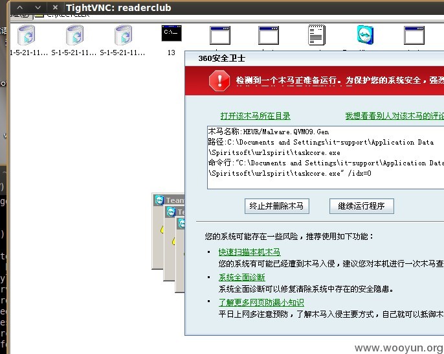The image size is (444, 354).
Task: Click the red banner 检测到一个木马正准备运行 text
Action: [x=340, y=80]
